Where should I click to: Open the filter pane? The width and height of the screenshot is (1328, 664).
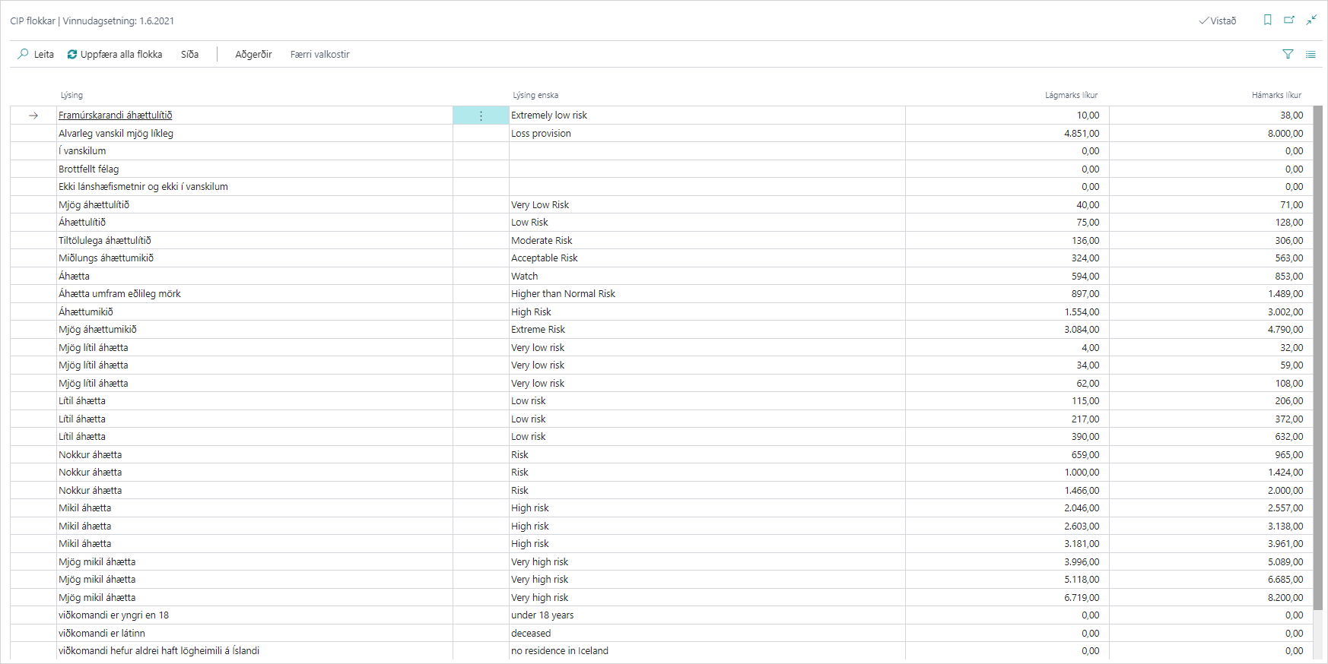1288,54
